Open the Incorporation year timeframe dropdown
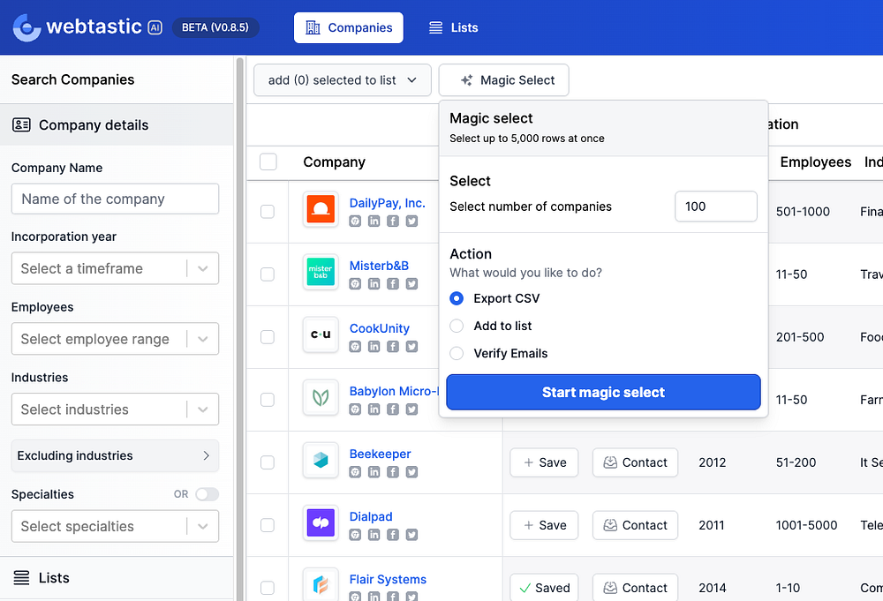Screen dimensions: 883x601 click(x=115, y=268)
